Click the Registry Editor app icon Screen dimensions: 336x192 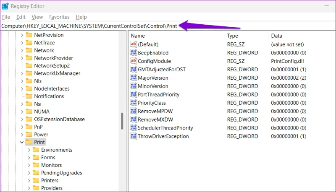point(5,6)
